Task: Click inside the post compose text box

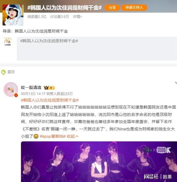Action: 97,49
